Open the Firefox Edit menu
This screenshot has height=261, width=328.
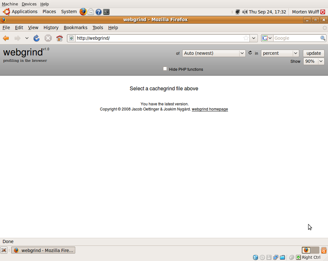point(19,28)
